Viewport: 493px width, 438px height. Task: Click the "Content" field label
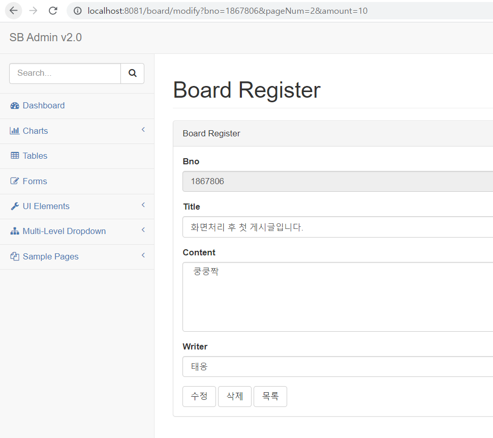coord(199,252)
